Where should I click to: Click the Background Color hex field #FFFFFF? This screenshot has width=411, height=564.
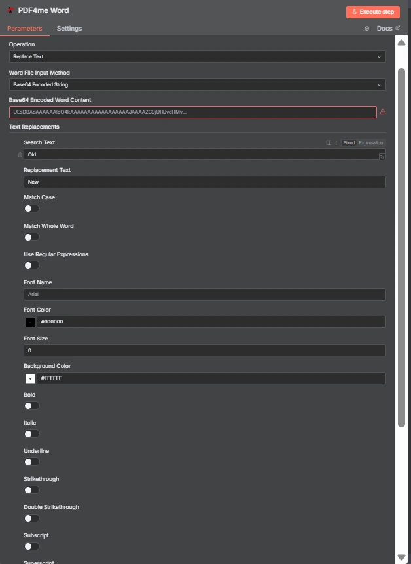click(x=211, y=378)
